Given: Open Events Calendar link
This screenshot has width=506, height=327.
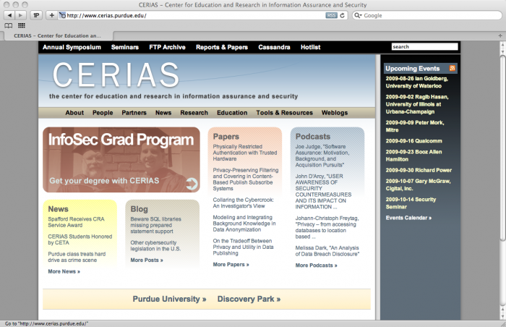Looking at the screenshot, I should tap(408, 218).
